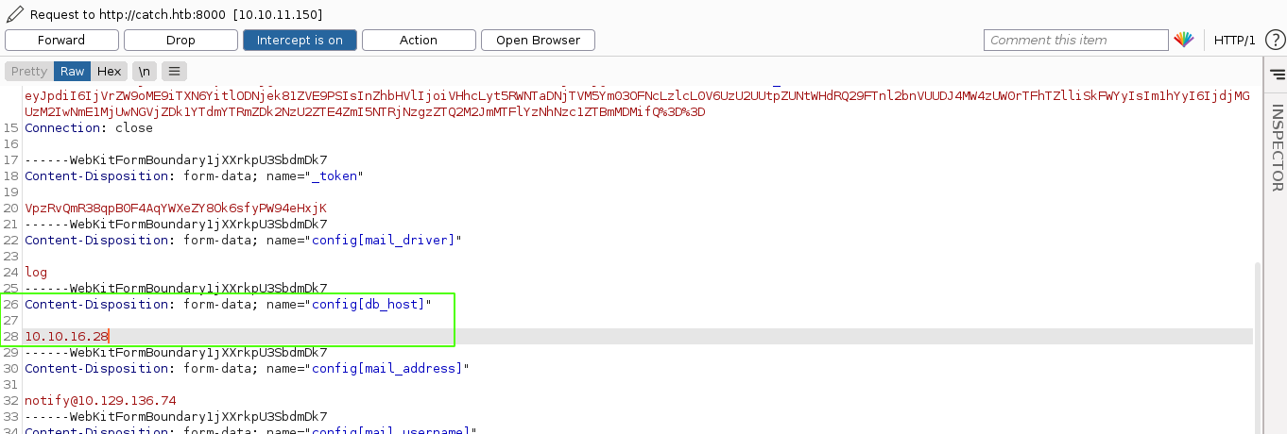Forward the intercepted request
Screen dimensions: 1287x434
coord(61,41)
